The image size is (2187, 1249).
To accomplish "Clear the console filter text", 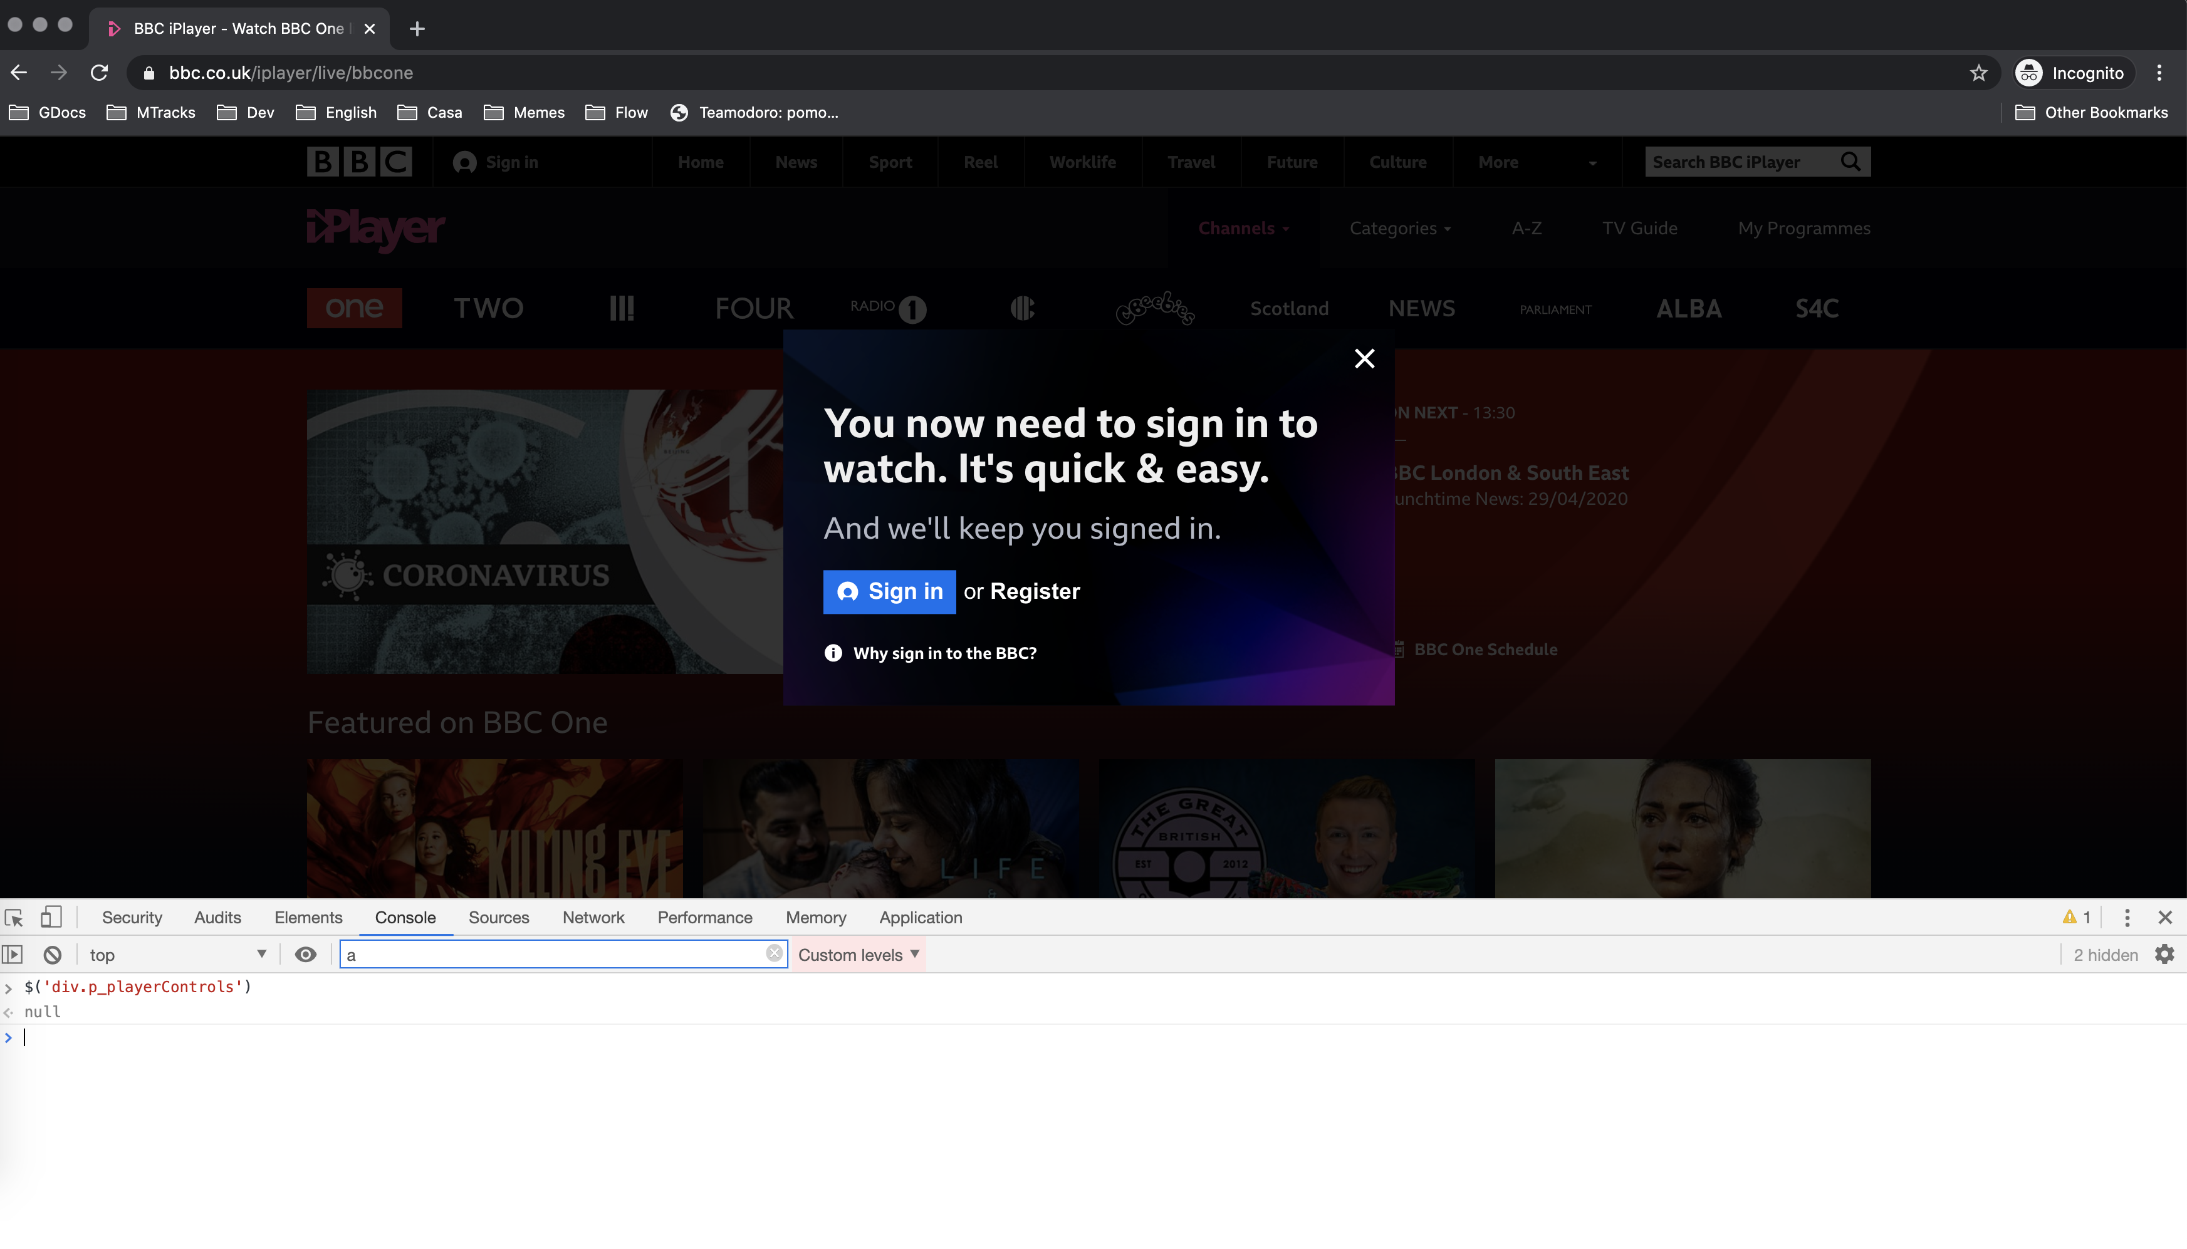I will coord(774,954).
